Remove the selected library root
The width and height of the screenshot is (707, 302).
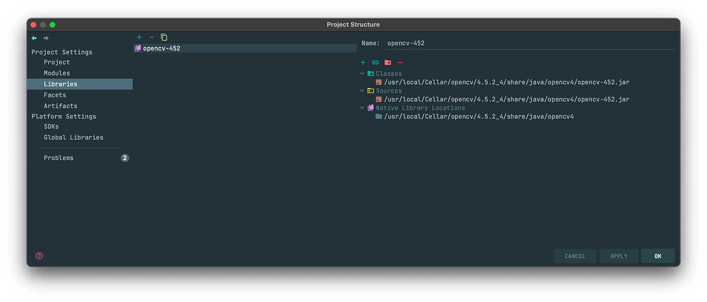click(x=400, y=63)
